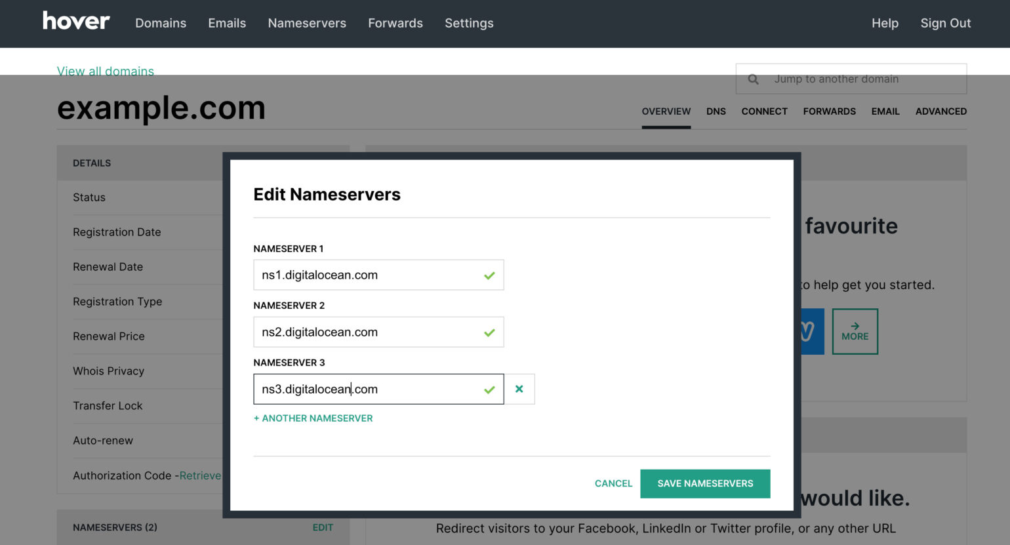Click the Renewal Date row label

pos(108,267)
